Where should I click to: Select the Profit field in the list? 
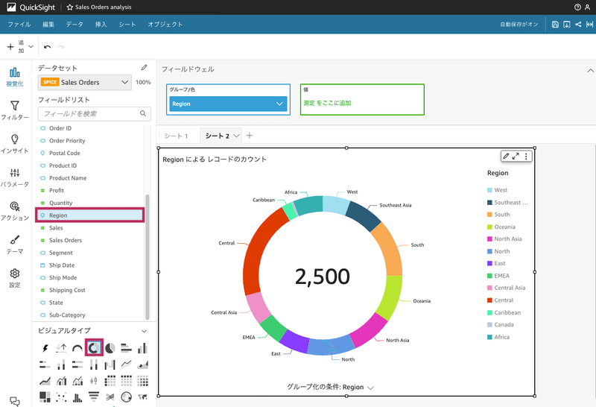(57, 191)
